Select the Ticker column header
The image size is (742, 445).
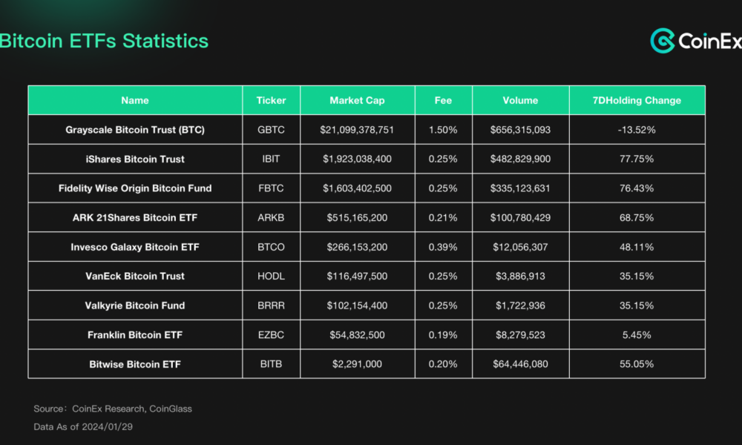271,100
